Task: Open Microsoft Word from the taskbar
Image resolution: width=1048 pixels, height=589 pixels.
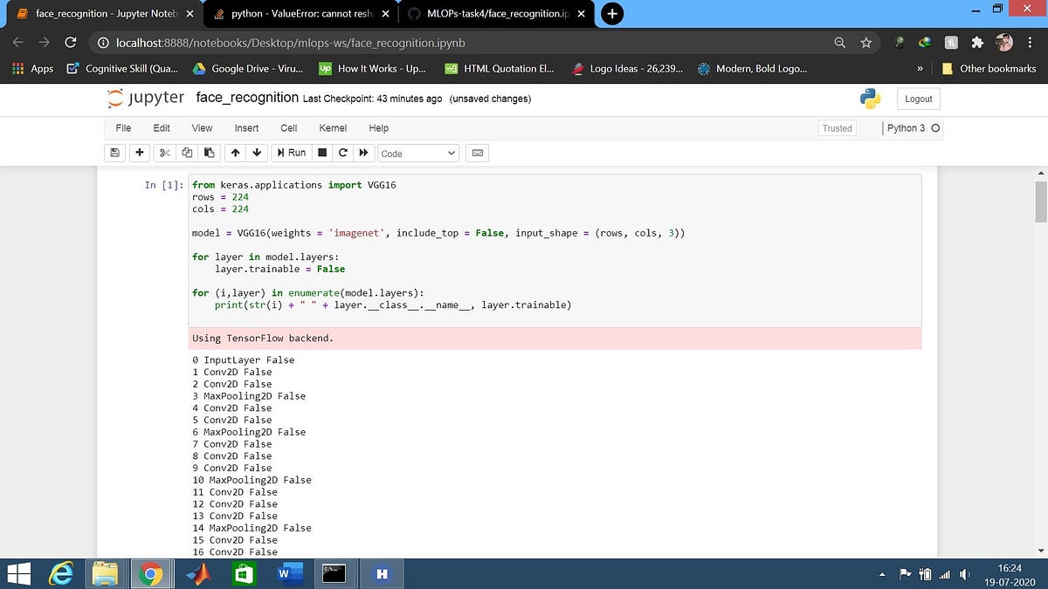Action: click(x=289, y=573)
